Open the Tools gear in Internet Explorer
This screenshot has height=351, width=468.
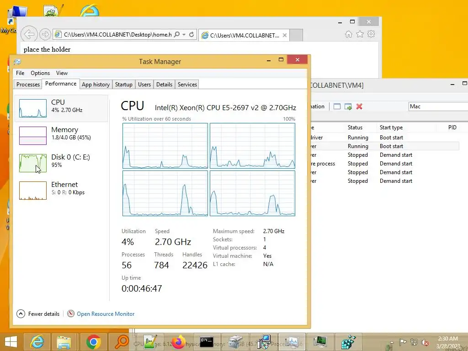(371, 34)
